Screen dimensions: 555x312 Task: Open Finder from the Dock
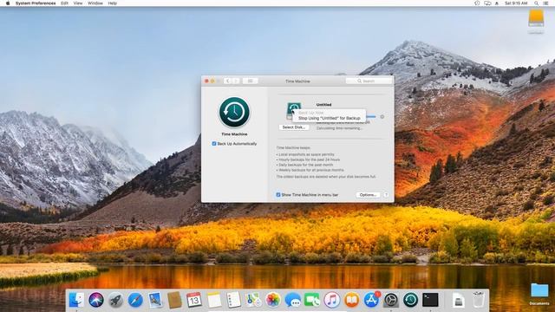coord(76,300)
